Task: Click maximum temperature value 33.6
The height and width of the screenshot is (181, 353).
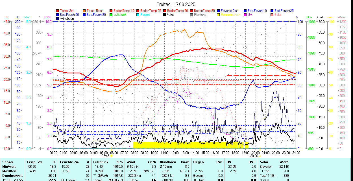Action: pyautogui.click(x=53, y=171)
